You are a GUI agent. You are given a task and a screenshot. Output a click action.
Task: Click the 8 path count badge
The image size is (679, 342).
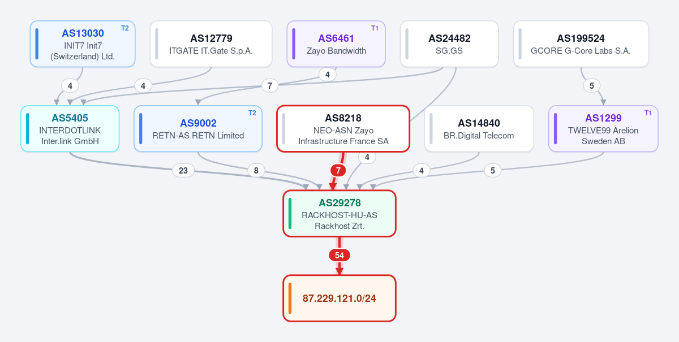pos(256,170)
